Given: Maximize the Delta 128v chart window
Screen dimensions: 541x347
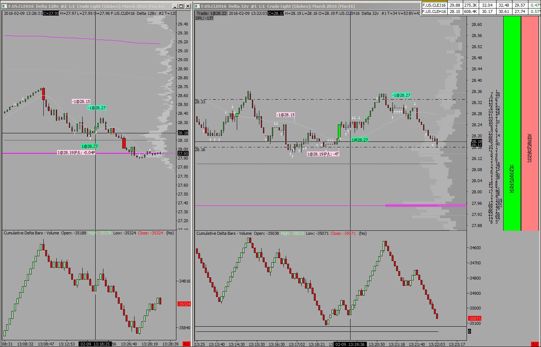Looking at the screenshot, I should click(181, 6).
